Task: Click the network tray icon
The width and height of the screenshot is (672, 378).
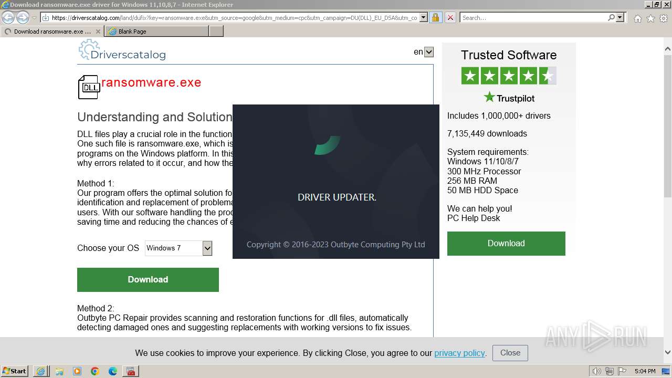Action: [x=610, y=371]
